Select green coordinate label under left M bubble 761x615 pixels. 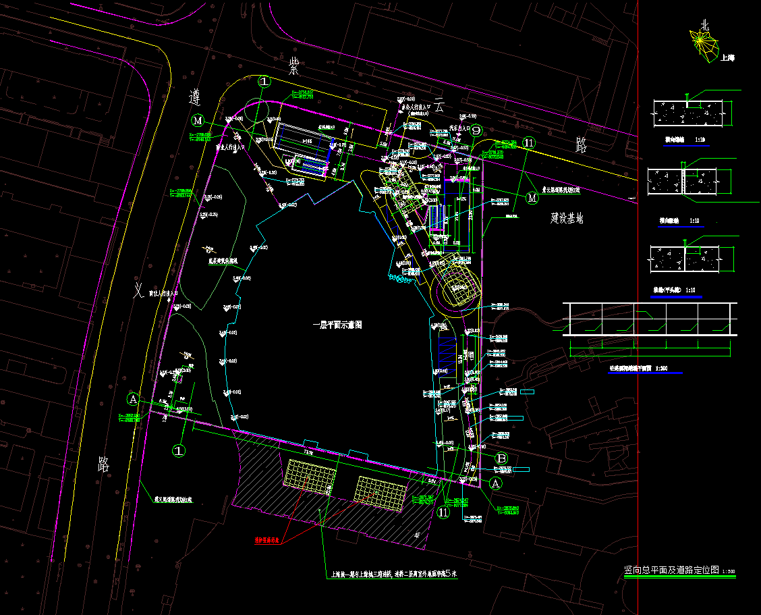tap(200, 136)
